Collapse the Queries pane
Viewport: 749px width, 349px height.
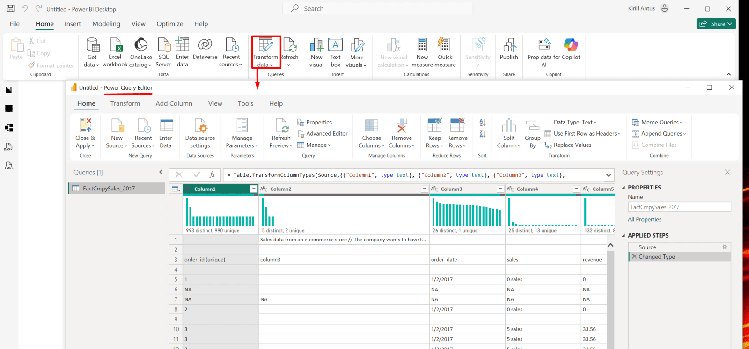click(161, 172)
